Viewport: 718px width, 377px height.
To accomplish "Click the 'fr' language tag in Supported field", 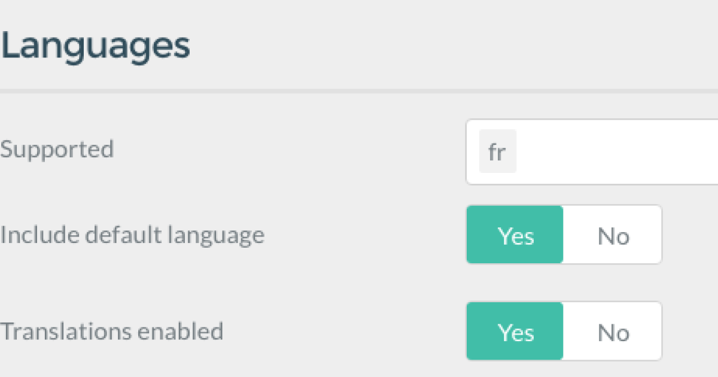I will coord(497,151).
